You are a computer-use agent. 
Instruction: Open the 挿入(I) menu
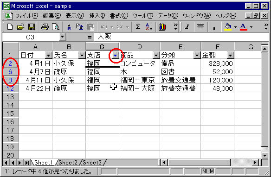click(x=97, y=16)
